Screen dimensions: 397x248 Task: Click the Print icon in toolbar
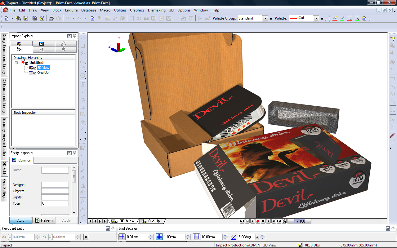pos(51,18)
